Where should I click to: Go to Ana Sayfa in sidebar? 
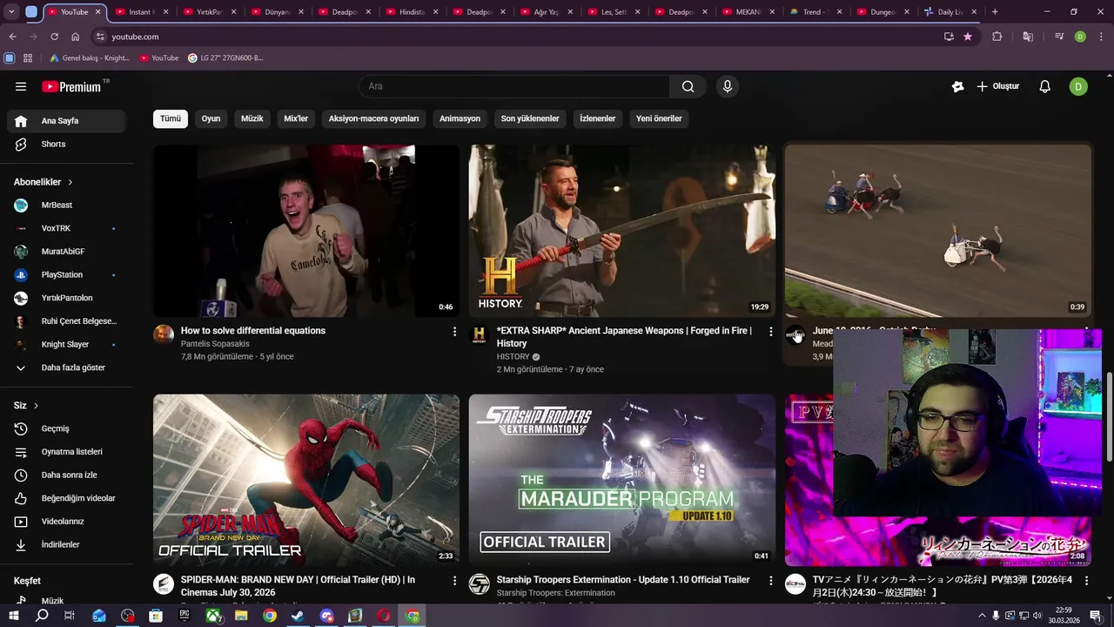pyautogui.click(x=66, y=121)
